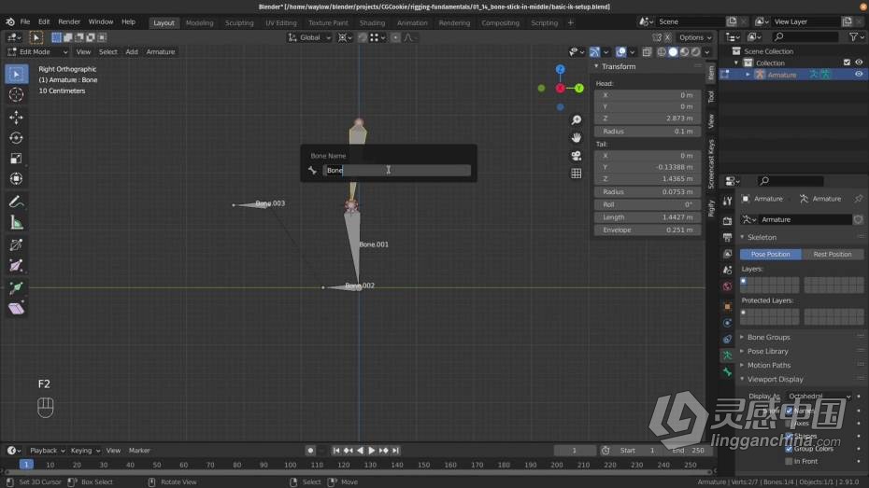This screenshot has width=869, height=488.
Task: Open the Global orientation dropdown
Action: pos(309,37)
